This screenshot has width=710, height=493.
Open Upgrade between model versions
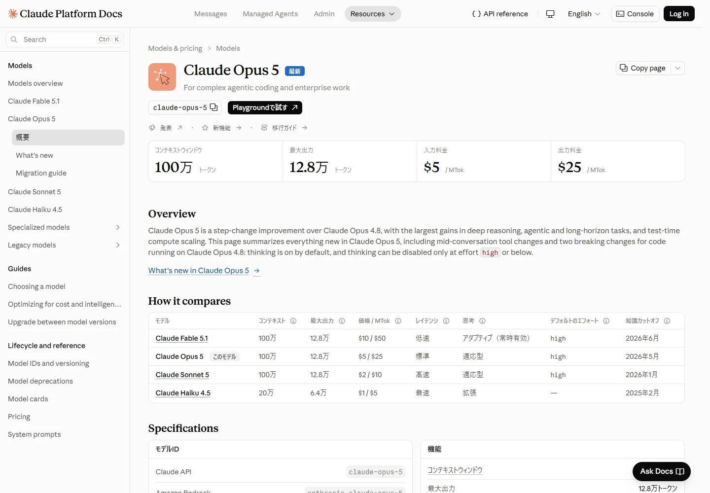[62, 322]
